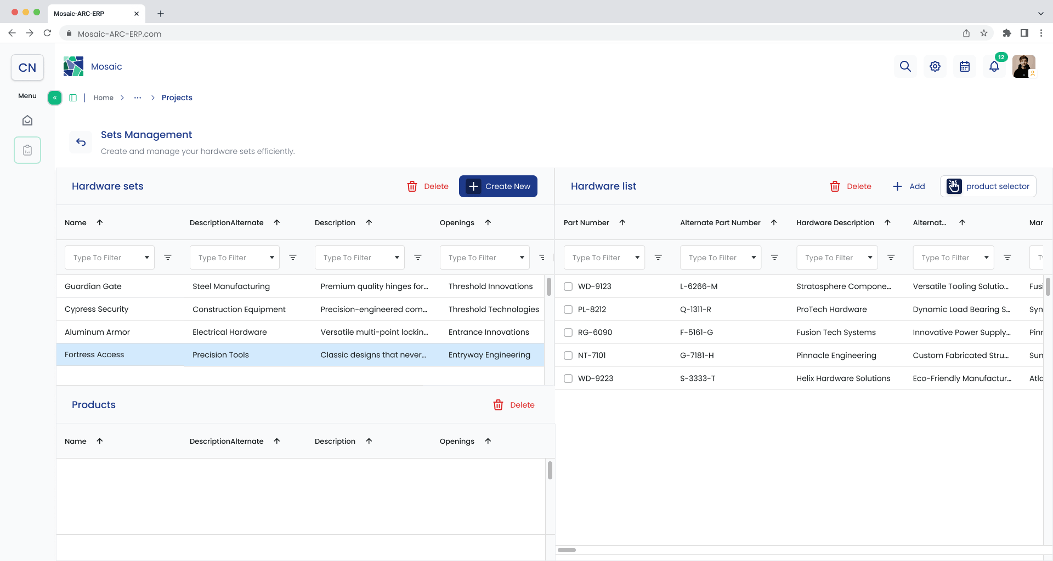Open filter options icon for Name column in Hardware sets
Image resolution: width=1053 pixels, height=561 pixels.
[168, 257]
